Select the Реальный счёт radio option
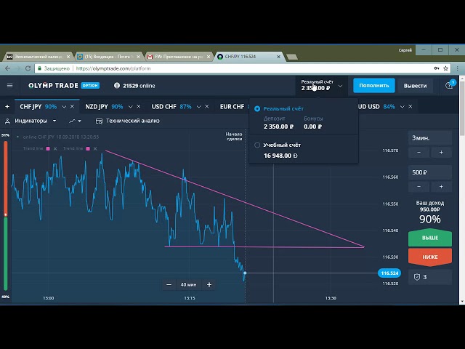The height and width of the screenshot is (349, 465). click(257, 108)
